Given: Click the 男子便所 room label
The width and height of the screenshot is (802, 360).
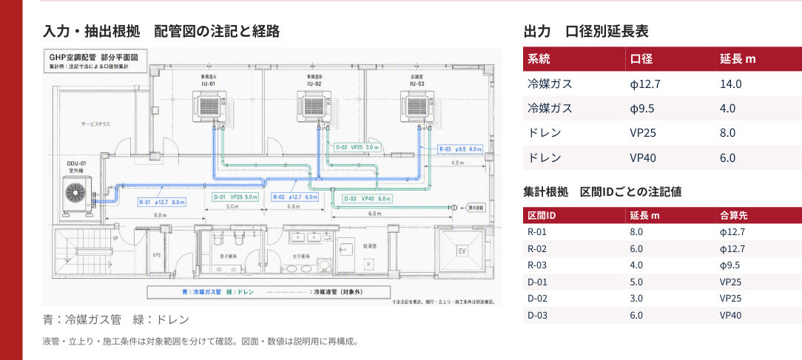Looking at the screenshot, I should coord(229,257).
